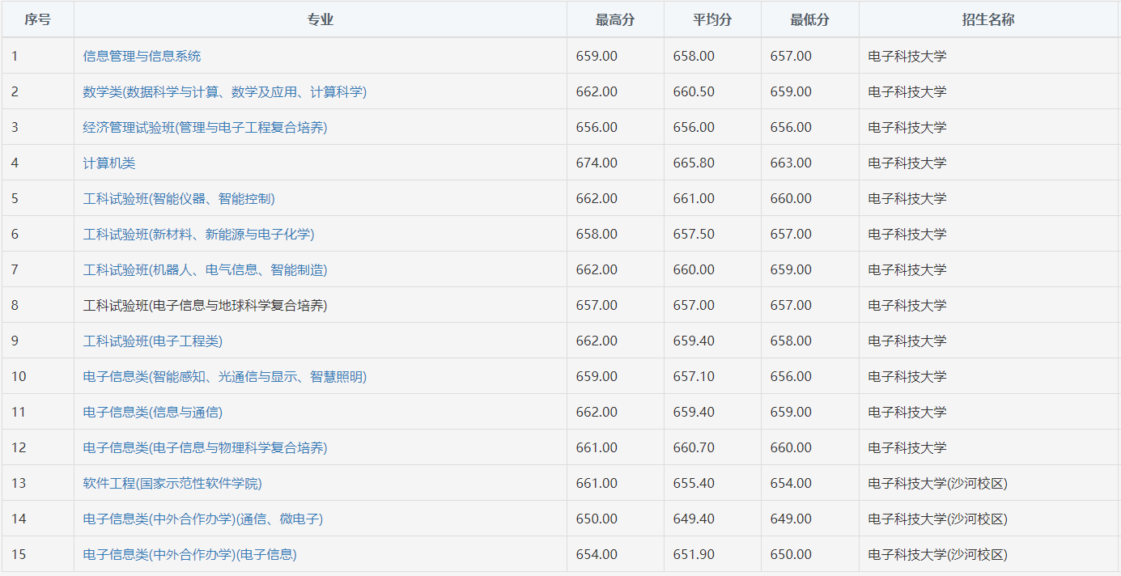Select average score 651.90 in row 15
The height and width of the screenshot is (576, 1121).
[694, 554]
